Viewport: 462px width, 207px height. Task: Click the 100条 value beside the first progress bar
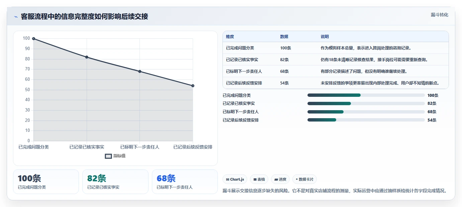point(433,95)
